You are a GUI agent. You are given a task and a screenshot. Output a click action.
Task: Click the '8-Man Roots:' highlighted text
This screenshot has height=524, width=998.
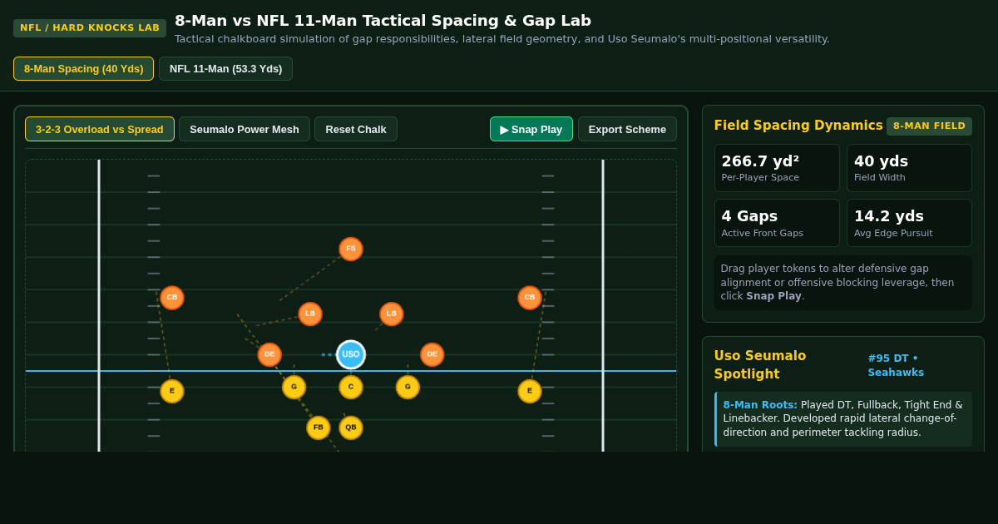(760, 405)
